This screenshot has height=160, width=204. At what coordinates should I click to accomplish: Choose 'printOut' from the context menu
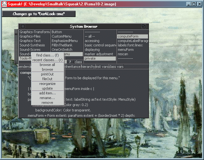48,74
